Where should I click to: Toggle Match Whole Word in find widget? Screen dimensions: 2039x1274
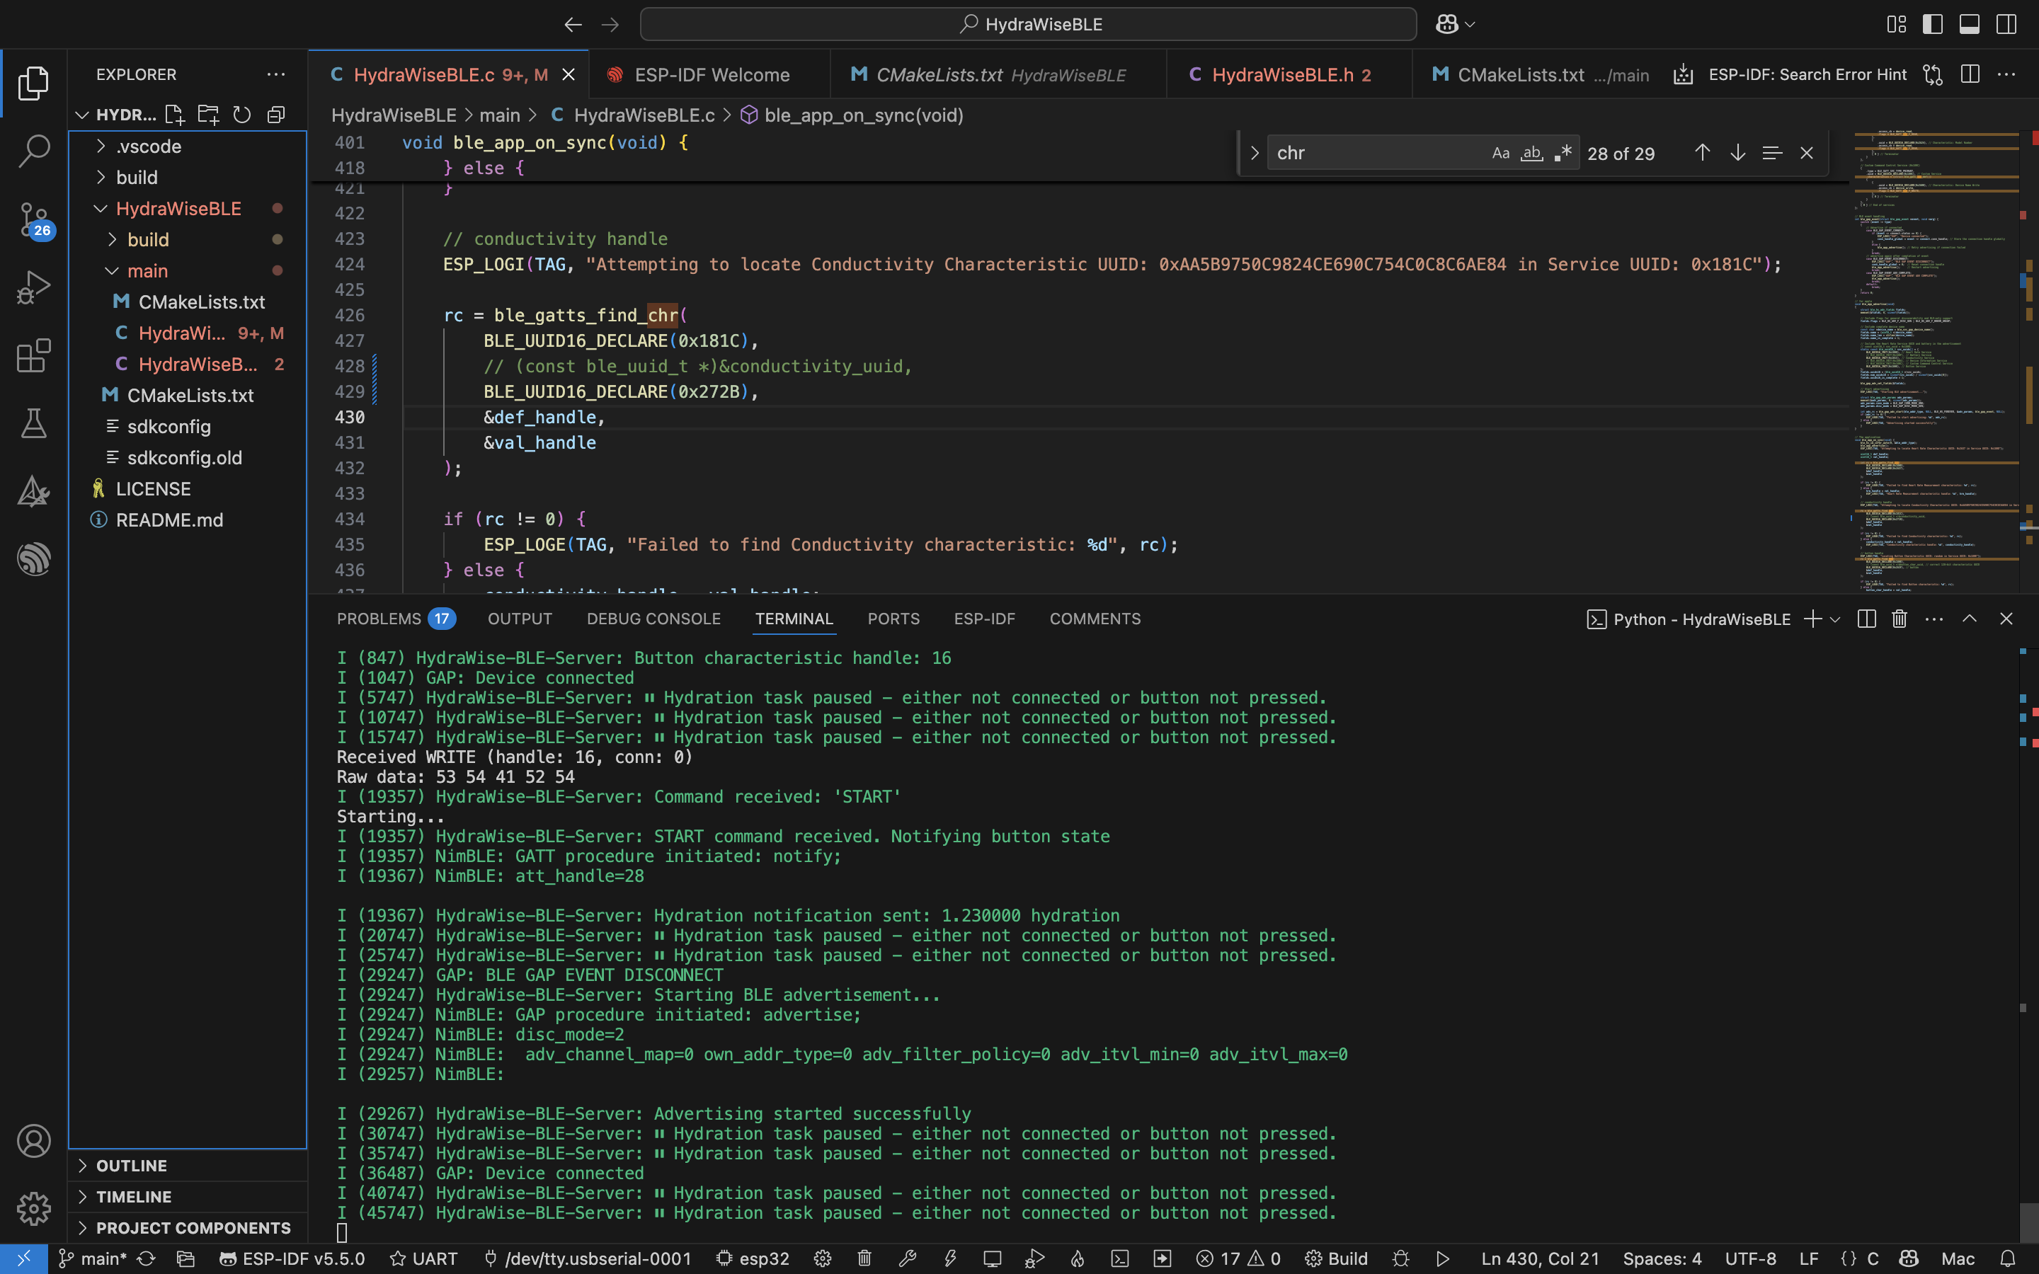[x=1532, y=154]
